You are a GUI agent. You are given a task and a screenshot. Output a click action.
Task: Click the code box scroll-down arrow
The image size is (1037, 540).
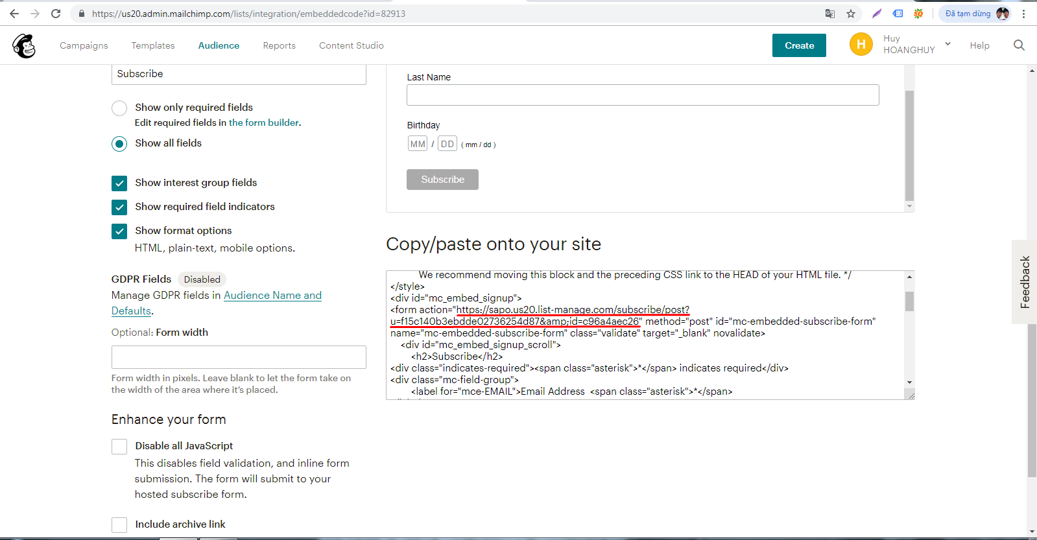click(910, 382)
